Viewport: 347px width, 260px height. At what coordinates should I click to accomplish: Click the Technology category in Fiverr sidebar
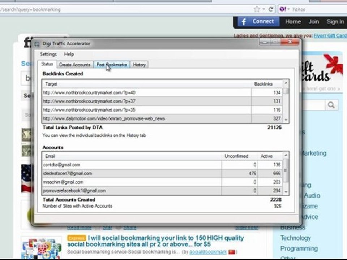click(296, 238)
